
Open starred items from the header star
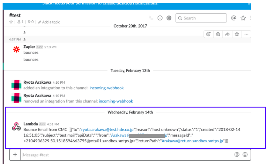(x=243, y=18)
